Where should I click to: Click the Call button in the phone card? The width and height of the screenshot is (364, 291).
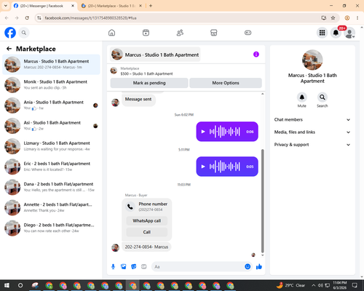click(147, 232)
